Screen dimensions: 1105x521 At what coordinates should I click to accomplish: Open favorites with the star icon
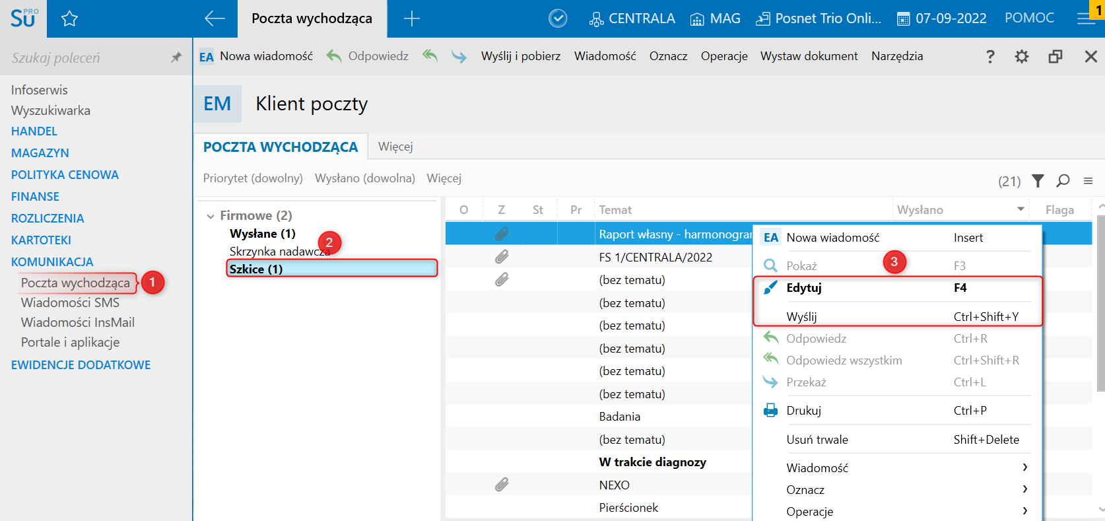tap(69, 18)
